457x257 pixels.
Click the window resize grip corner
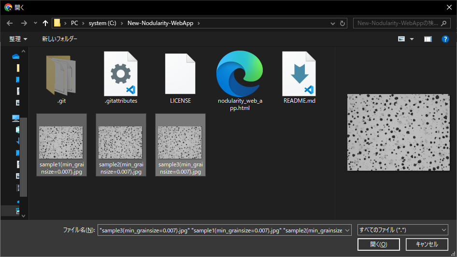454,254
